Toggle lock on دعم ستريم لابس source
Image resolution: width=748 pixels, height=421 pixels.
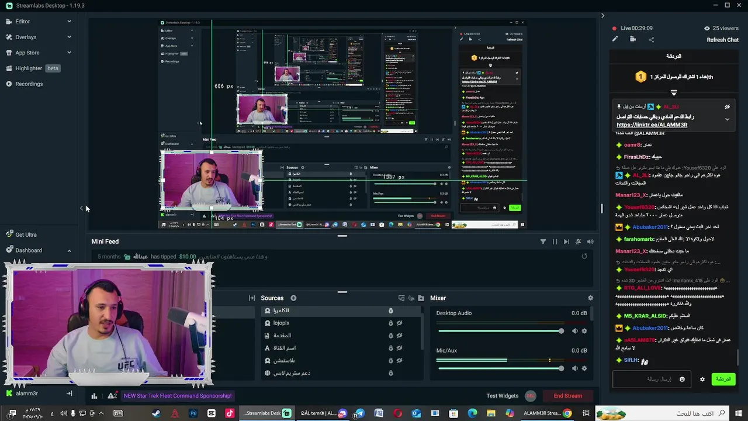coord(391,373)
